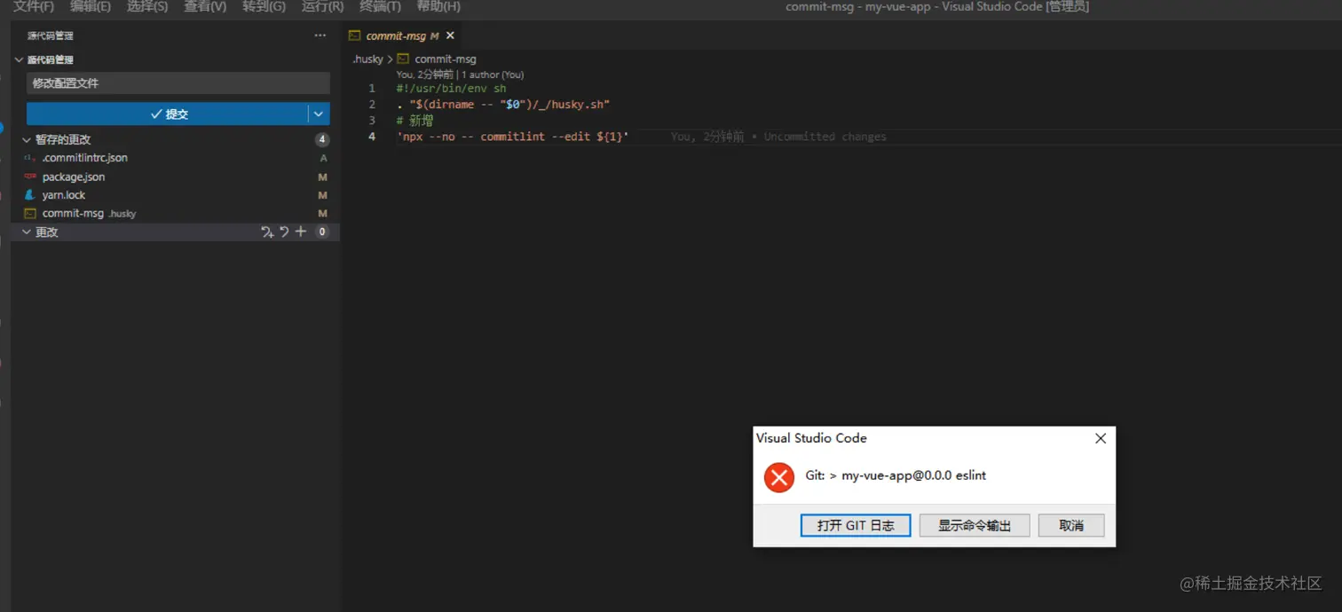Click the commit-msg shell file icon in list
The height and width of the screenshot is (612, 1342).
30,214
